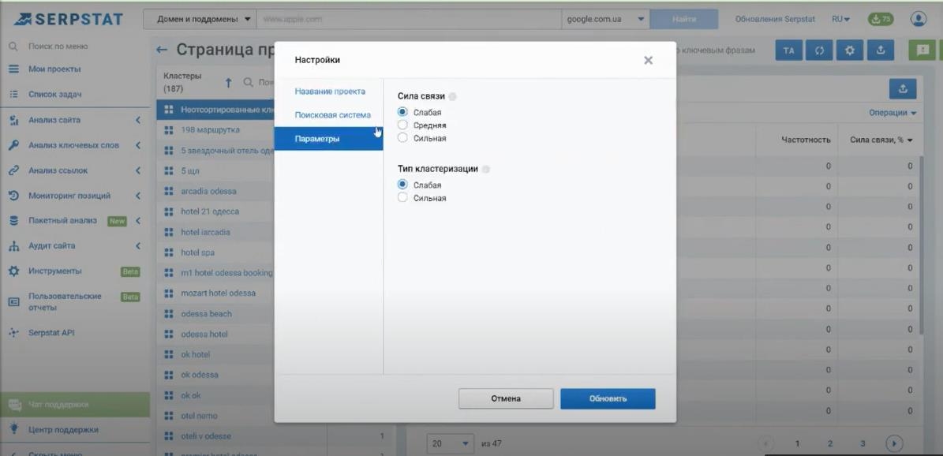Click the domain search input field
The height and width of the screenshot is (456, 943).
409,19
